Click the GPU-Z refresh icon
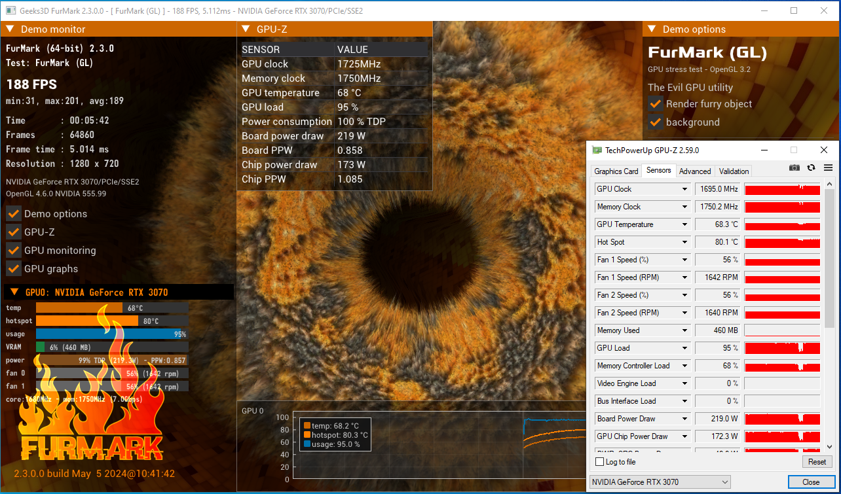The width and height of the screenshot is (841, 494). [812, 168]
